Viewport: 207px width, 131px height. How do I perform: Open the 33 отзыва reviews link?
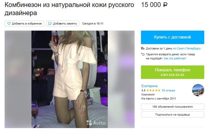coord(168,90)
